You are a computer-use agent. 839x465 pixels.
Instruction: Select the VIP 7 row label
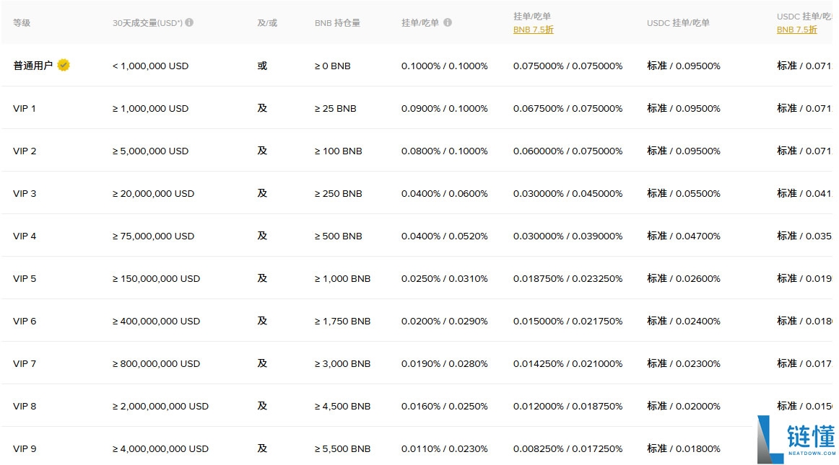coord(25,364)
